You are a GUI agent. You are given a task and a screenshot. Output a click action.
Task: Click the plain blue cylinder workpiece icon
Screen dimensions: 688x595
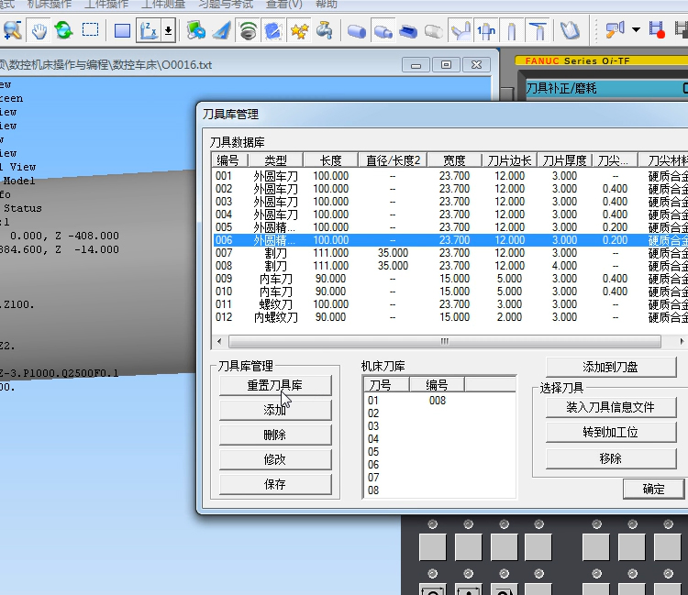pyautogui.click(x=356, y=30)
